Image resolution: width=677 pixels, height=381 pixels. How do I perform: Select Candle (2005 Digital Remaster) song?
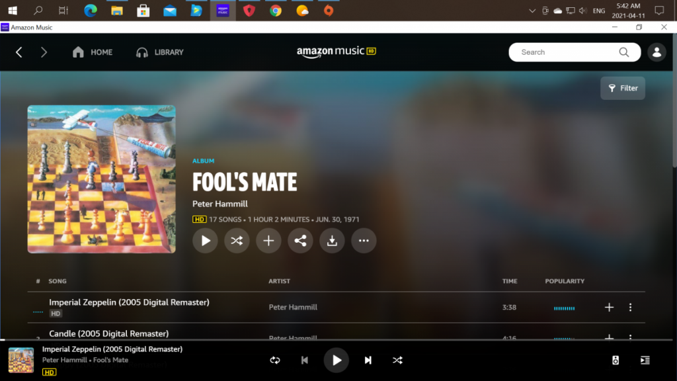click(x=109, y=333)
